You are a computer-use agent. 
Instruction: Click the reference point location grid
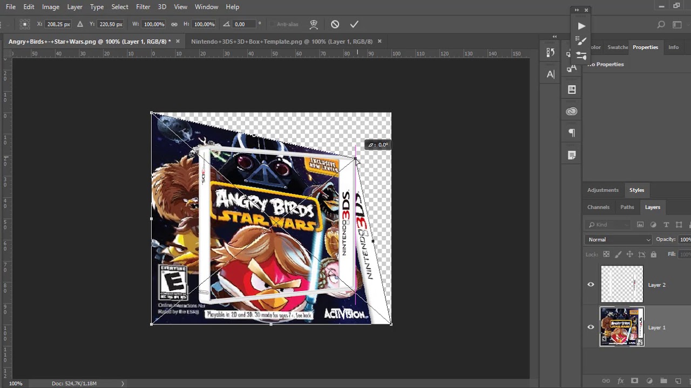[24, 24]
